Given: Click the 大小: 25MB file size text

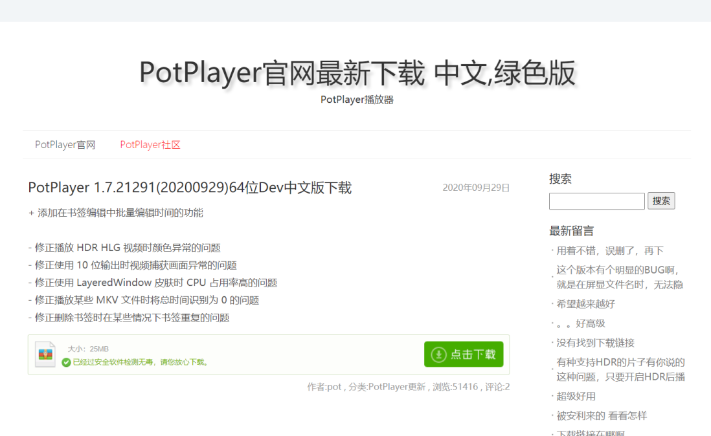Looking at the screenshot, I should 88,349.
